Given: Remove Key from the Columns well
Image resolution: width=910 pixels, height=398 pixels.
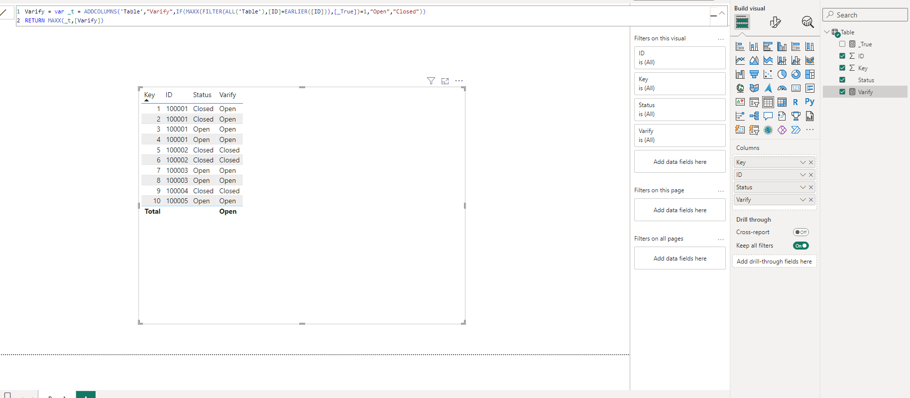Looking at the screenshot, I should point(811,162).
